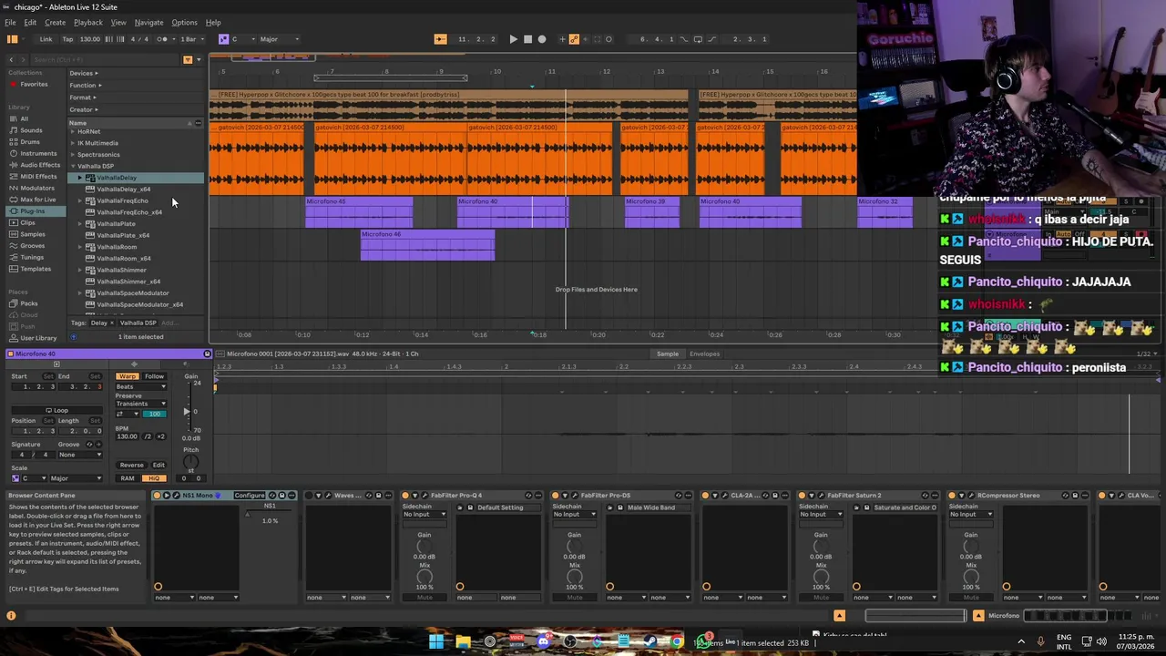Expand the HoRNet plug-in folder

tap(73, 131)
